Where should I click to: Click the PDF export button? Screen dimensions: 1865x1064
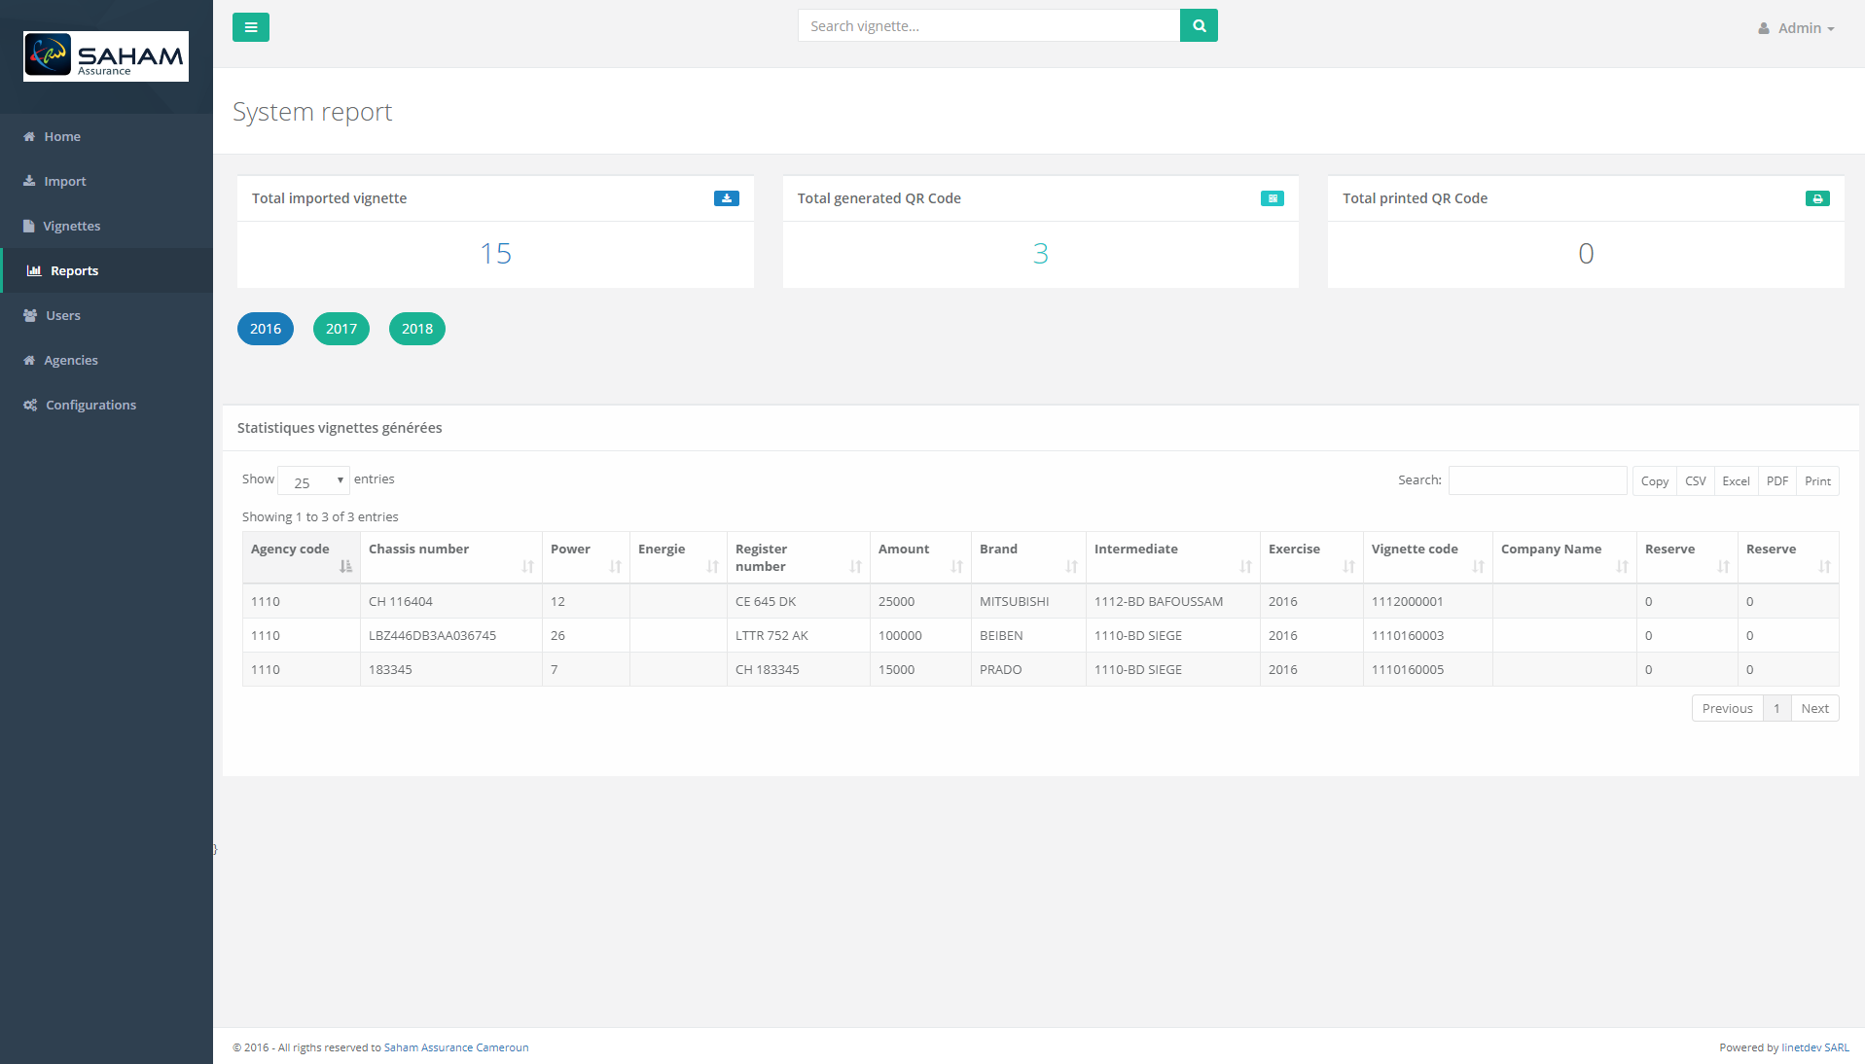pyautogui.click(x=1776, y=481)
